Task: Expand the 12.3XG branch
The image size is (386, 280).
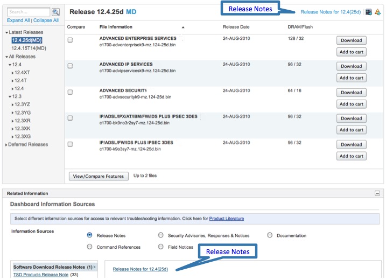Action: 12,137
